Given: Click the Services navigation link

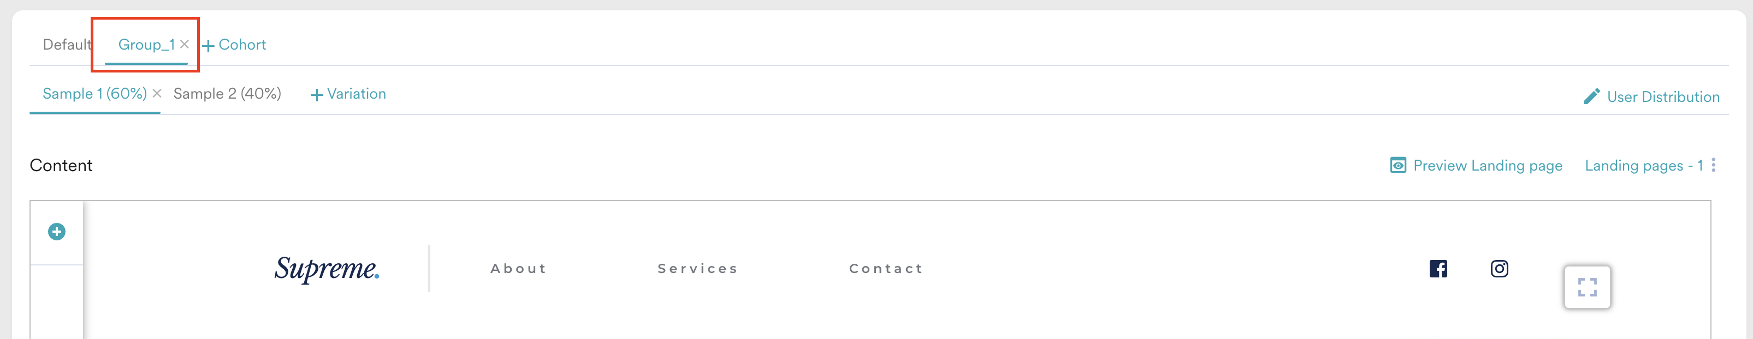Looking at the screenshot, I should point(697,268).
